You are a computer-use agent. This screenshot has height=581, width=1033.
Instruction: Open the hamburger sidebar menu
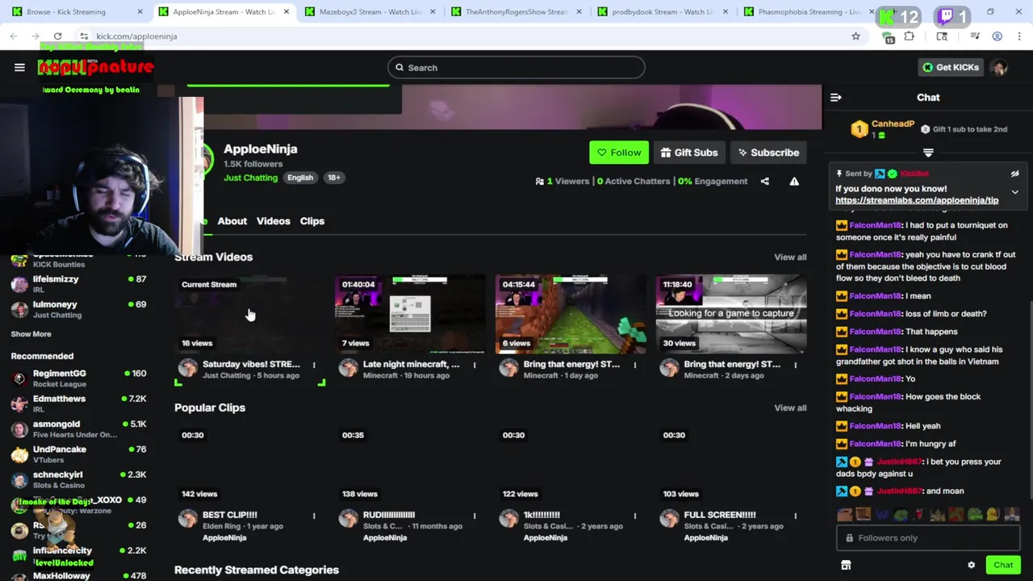(19, 68)
